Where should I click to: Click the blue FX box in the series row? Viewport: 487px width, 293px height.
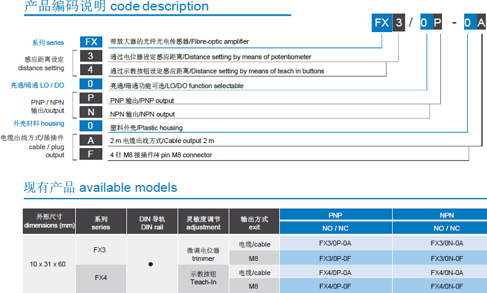91,42
